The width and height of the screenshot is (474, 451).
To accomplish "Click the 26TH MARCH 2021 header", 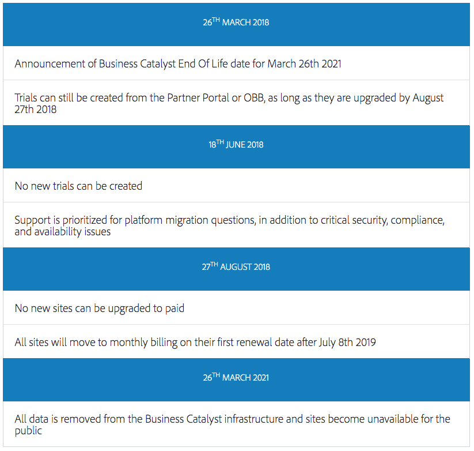I will (x=236, y=380).
